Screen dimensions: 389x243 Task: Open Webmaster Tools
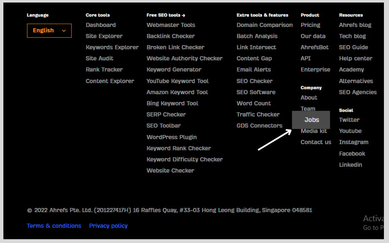pyautogui.click(x=171, y=25)
